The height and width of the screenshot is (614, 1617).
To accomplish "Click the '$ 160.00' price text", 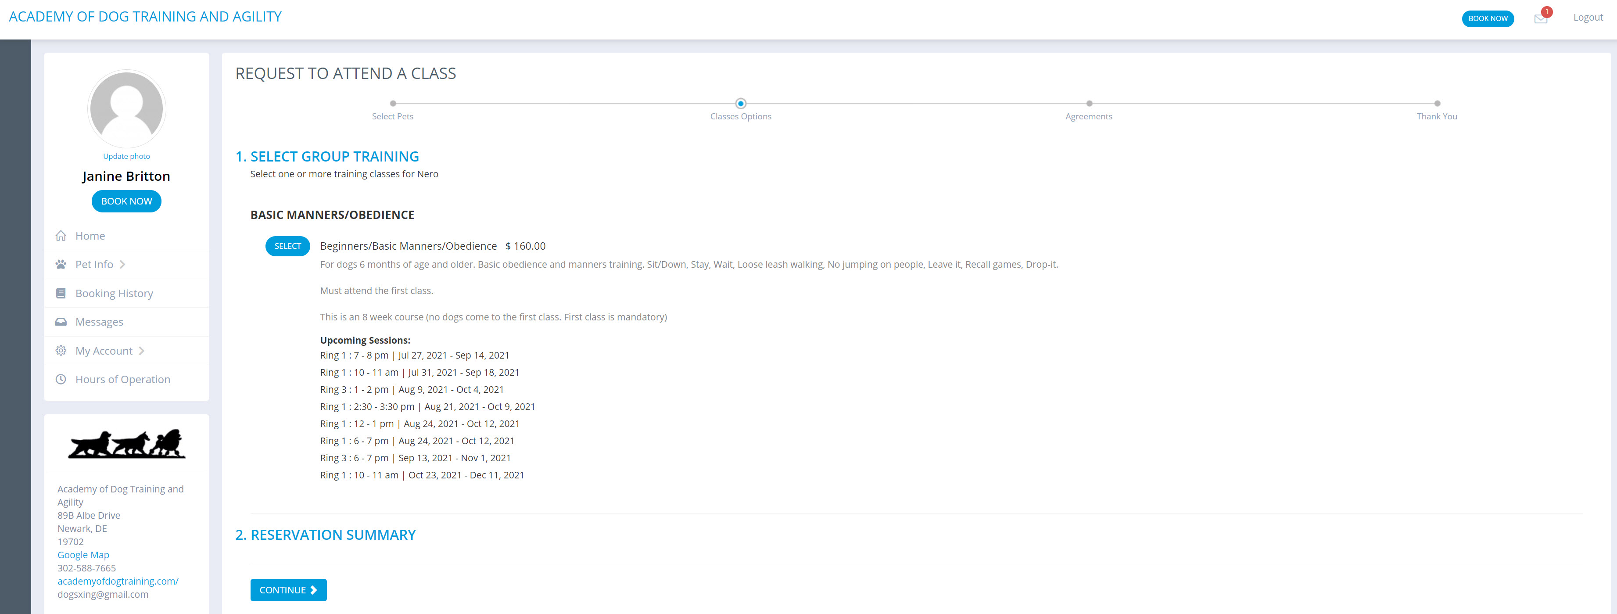I will click(x=525, y=246).
